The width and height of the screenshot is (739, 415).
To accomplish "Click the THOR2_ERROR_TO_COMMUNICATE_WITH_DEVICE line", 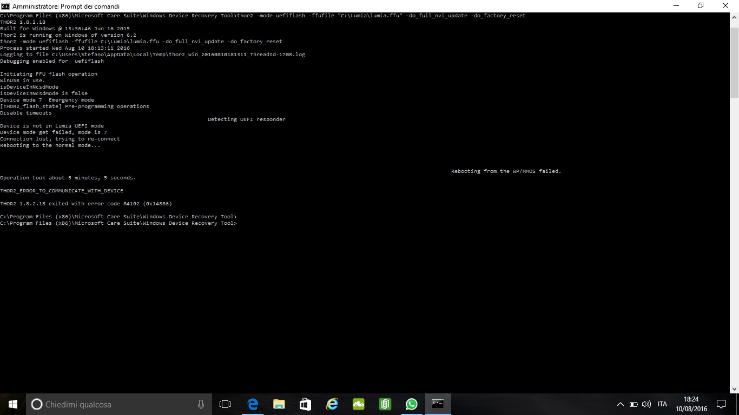I will pyautogui.click(x=62, y=191).
